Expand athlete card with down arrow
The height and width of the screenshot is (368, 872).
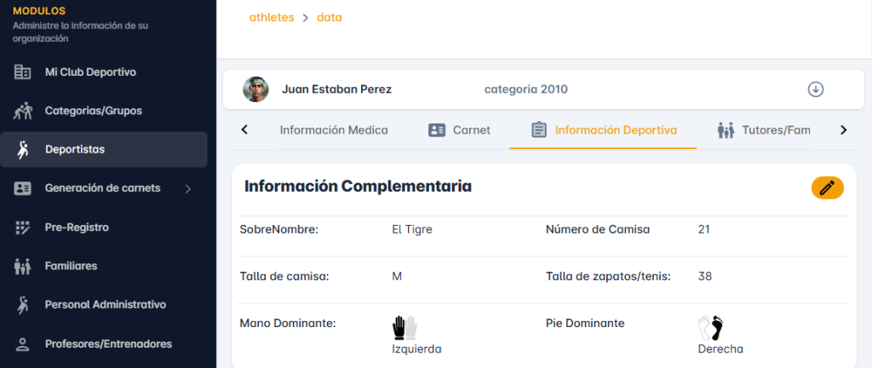point(815,89)
